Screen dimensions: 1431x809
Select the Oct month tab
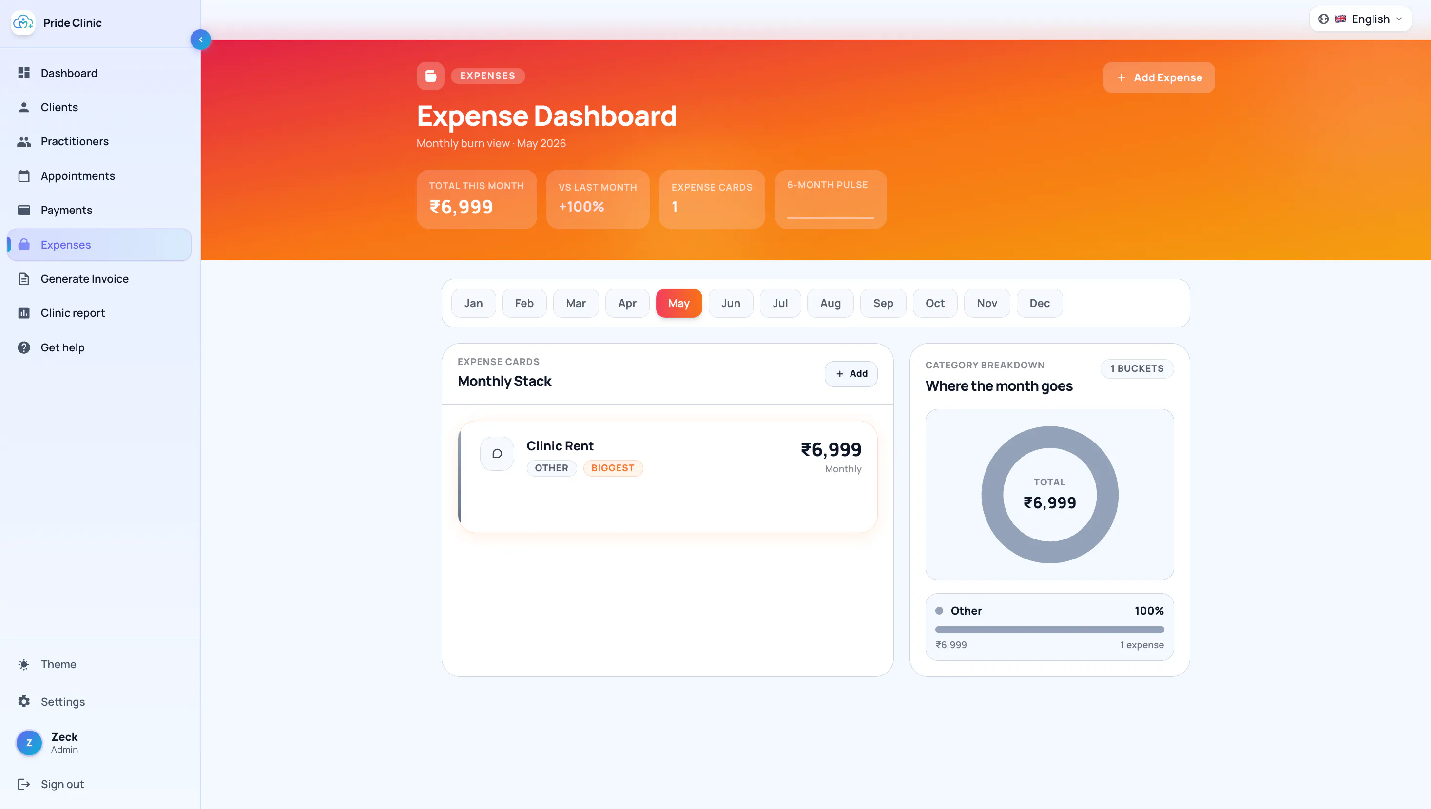tap(935, 303)
